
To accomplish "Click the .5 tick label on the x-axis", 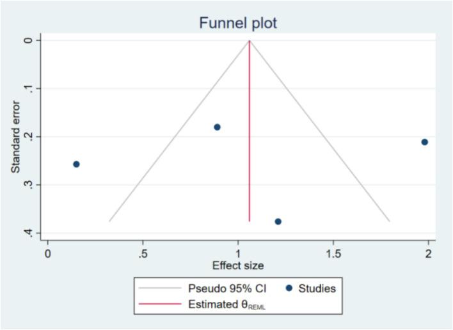I will [x=142, y=253].
